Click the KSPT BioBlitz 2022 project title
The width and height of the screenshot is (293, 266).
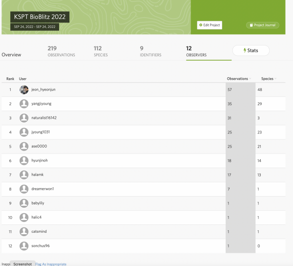pyautogui.click(x=40, y=17)
